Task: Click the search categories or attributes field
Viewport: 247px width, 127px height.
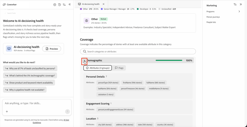Action: coord(138,51)
